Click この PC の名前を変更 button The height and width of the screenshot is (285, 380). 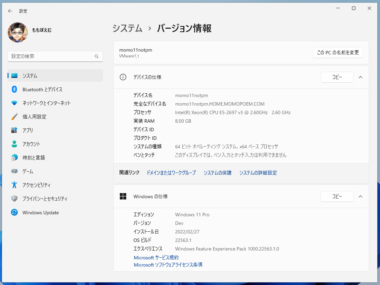pyautogui.click(x=338, y=53)
